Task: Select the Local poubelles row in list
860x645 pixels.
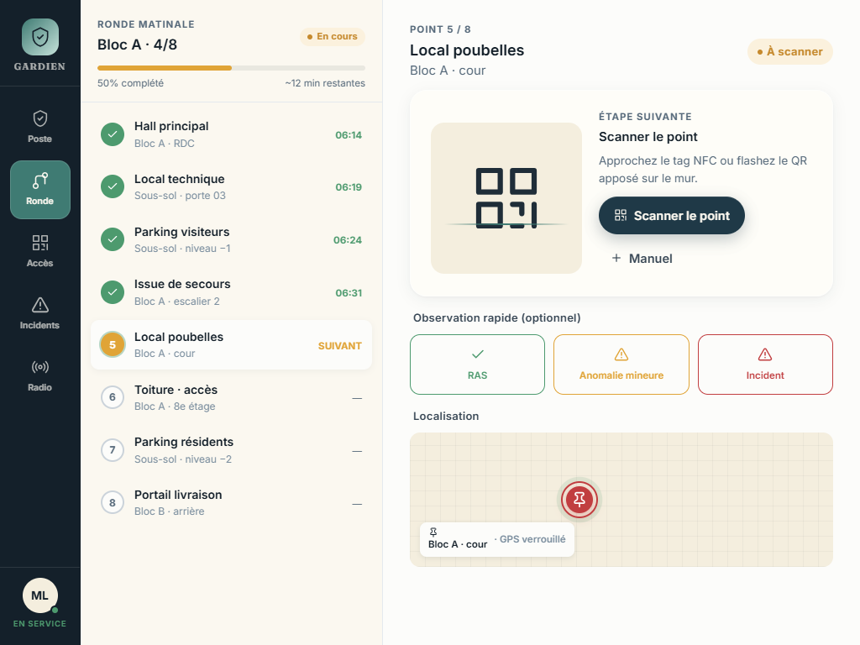Action: pyautogui.click(x=231, y=345)
